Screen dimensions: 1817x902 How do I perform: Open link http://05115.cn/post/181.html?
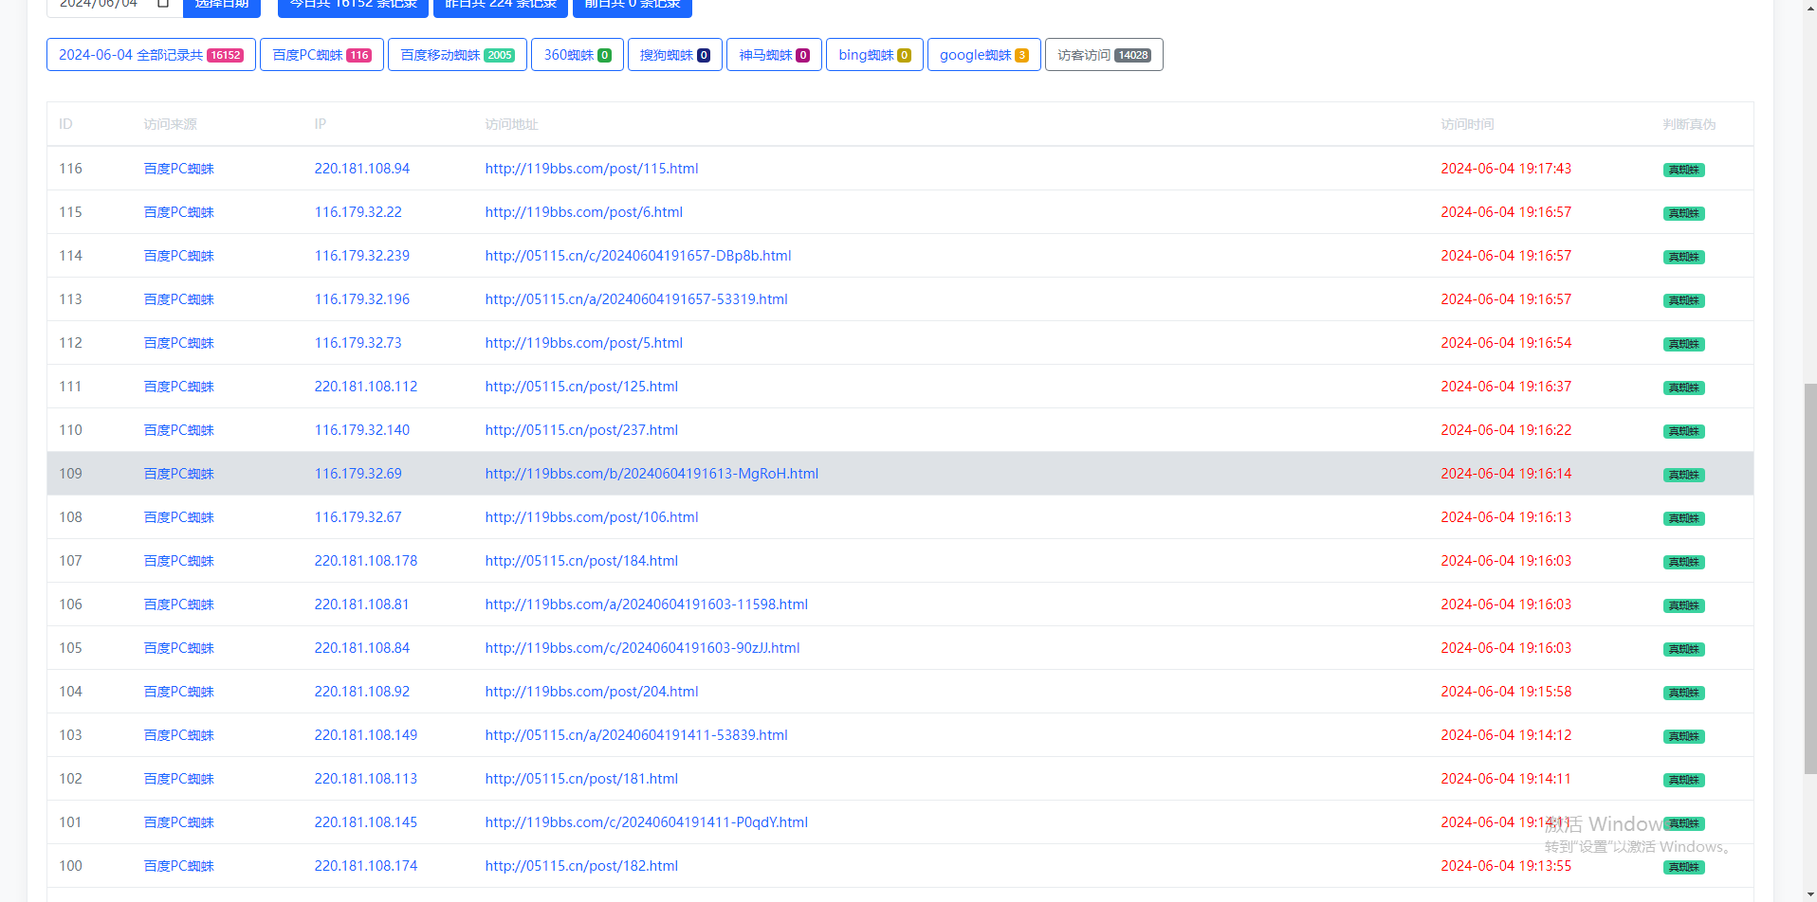[581, 779]
